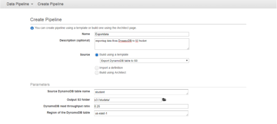Click the Source label text

click(x=85, y=55)
